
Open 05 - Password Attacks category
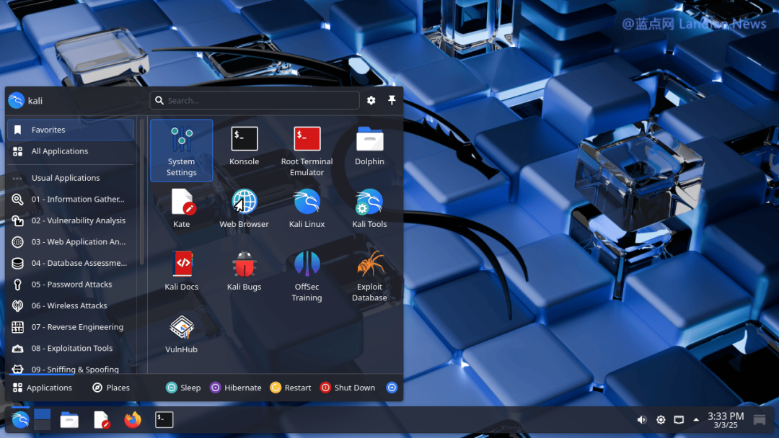pyautogui.click(x=71, y=285)
